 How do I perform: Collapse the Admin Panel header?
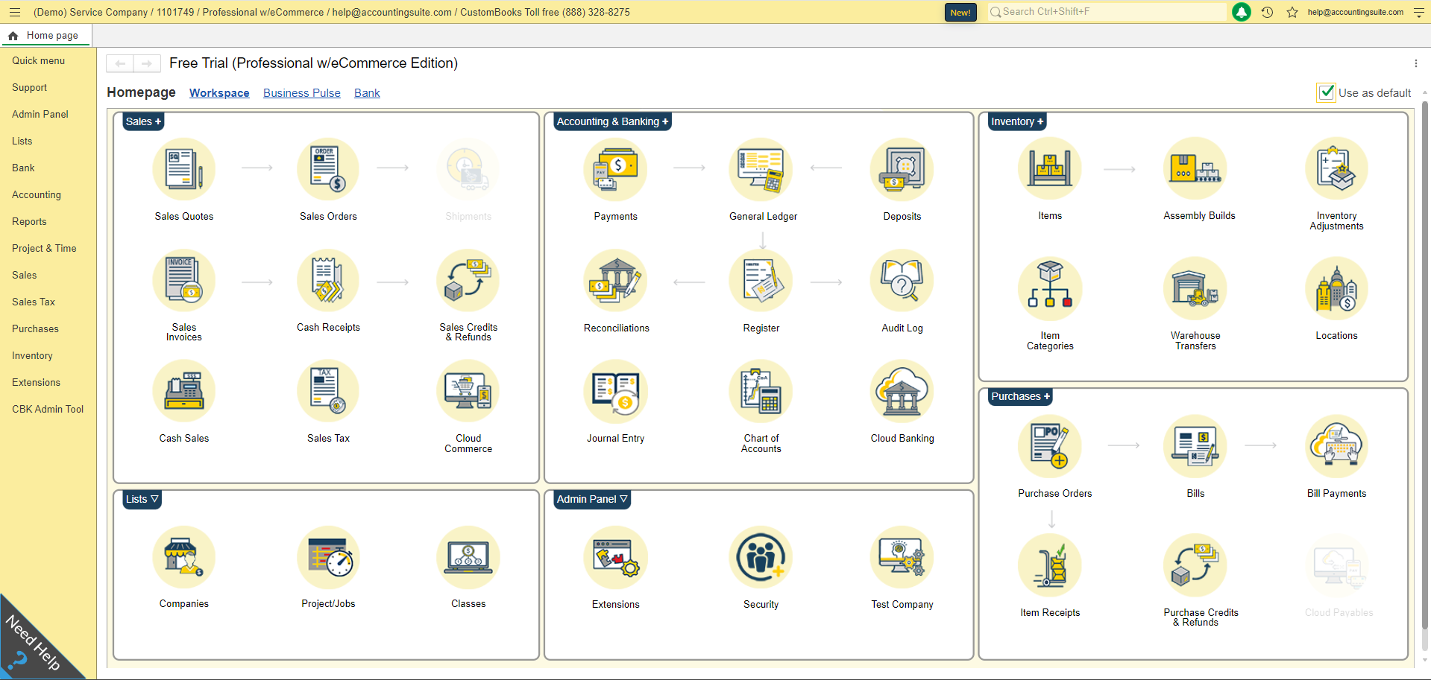(x=592, y=499)
